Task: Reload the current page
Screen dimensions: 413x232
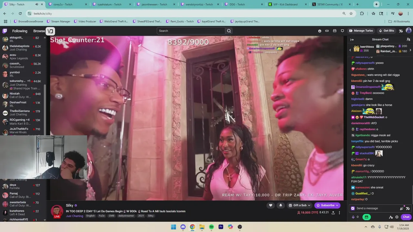Action: 20,14
